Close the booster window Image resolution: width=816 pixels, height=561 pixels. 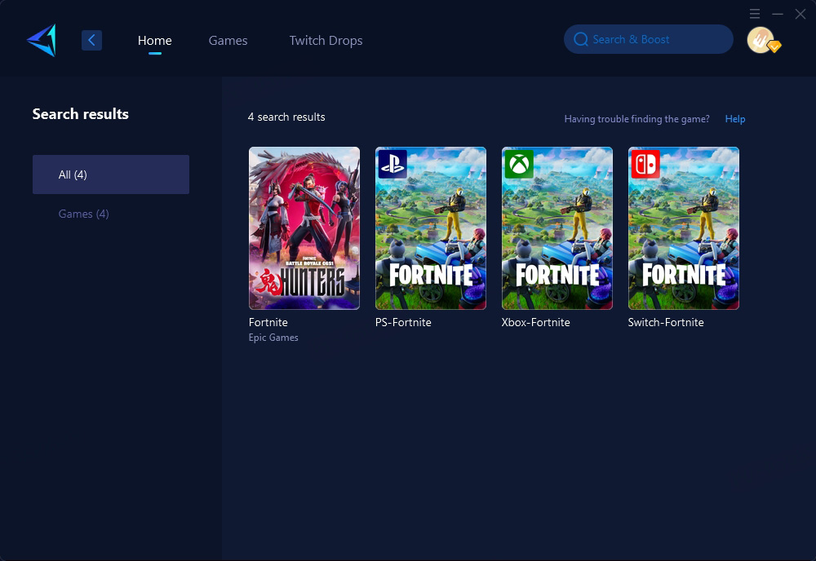800,14
